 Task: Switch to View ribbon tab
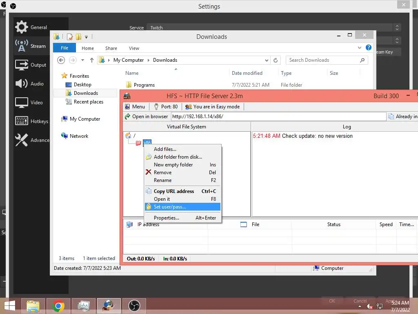(134, 48)
